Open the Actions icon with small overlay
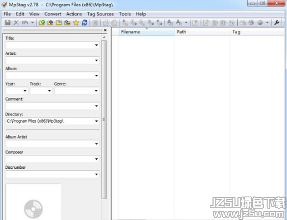Screen dimensions: 287x220 [170, 23]
